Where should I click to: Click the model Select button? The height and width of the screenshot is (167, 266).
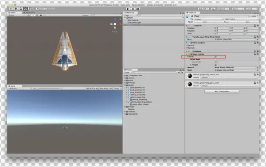[204, 22]
